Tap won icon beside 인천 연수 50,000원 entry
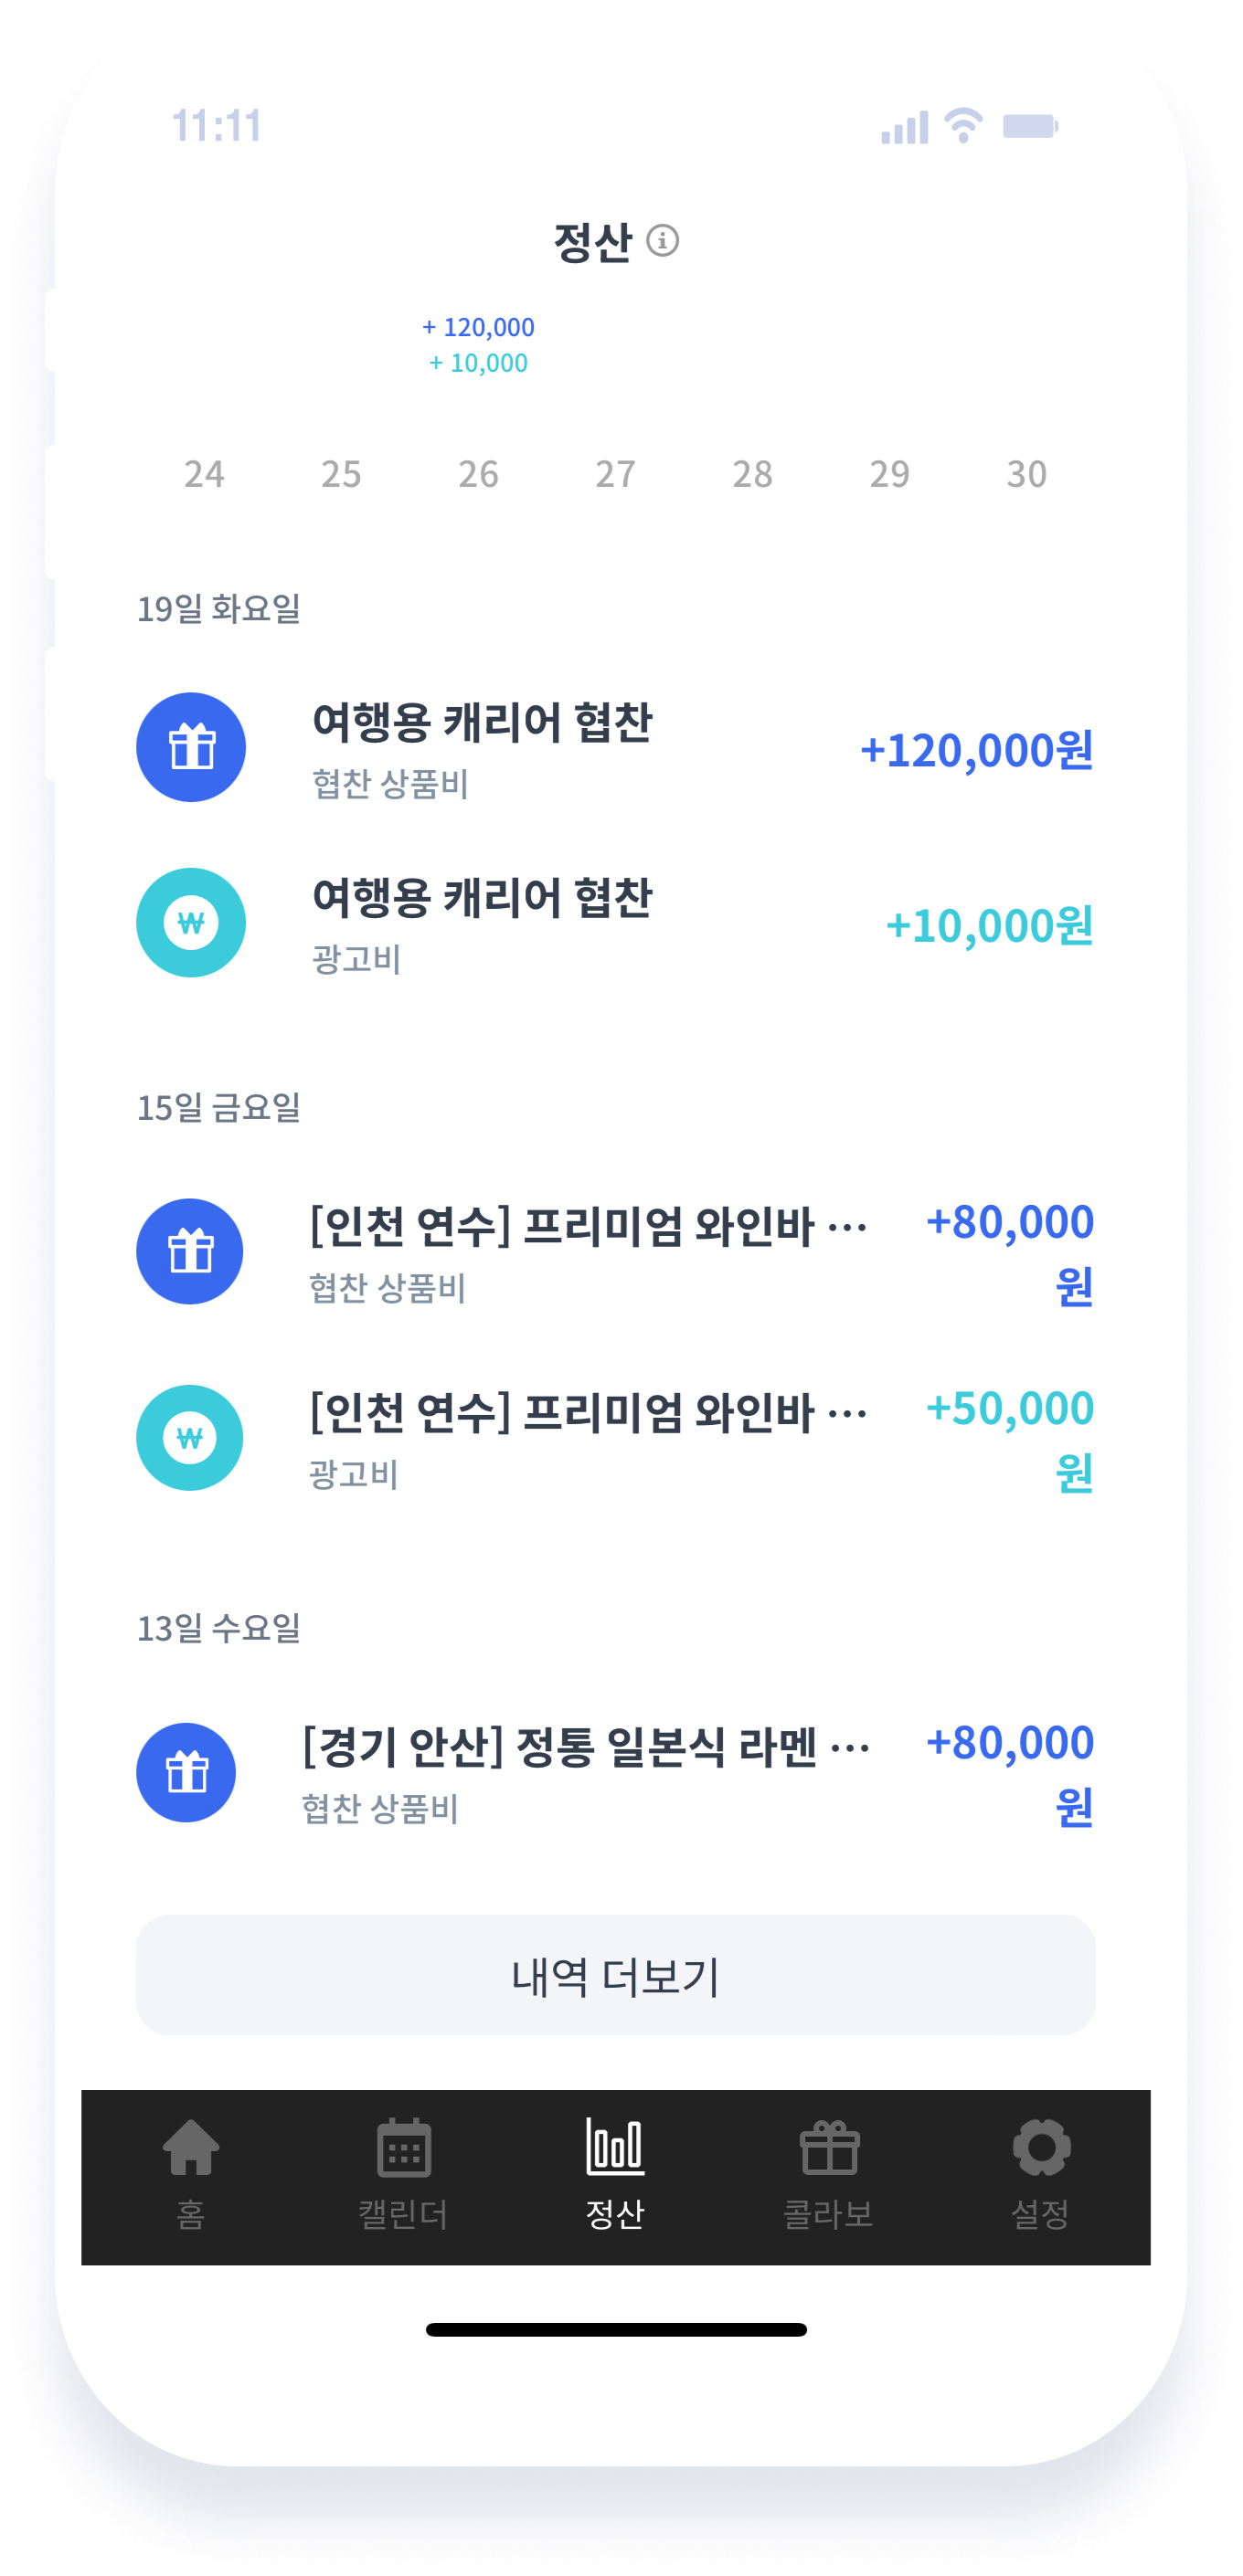 [x=189, y=1437]
